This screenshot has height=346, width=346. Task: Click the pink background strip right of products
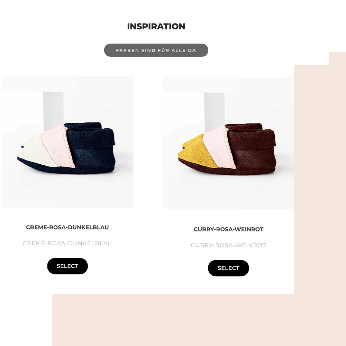(320, 176)
